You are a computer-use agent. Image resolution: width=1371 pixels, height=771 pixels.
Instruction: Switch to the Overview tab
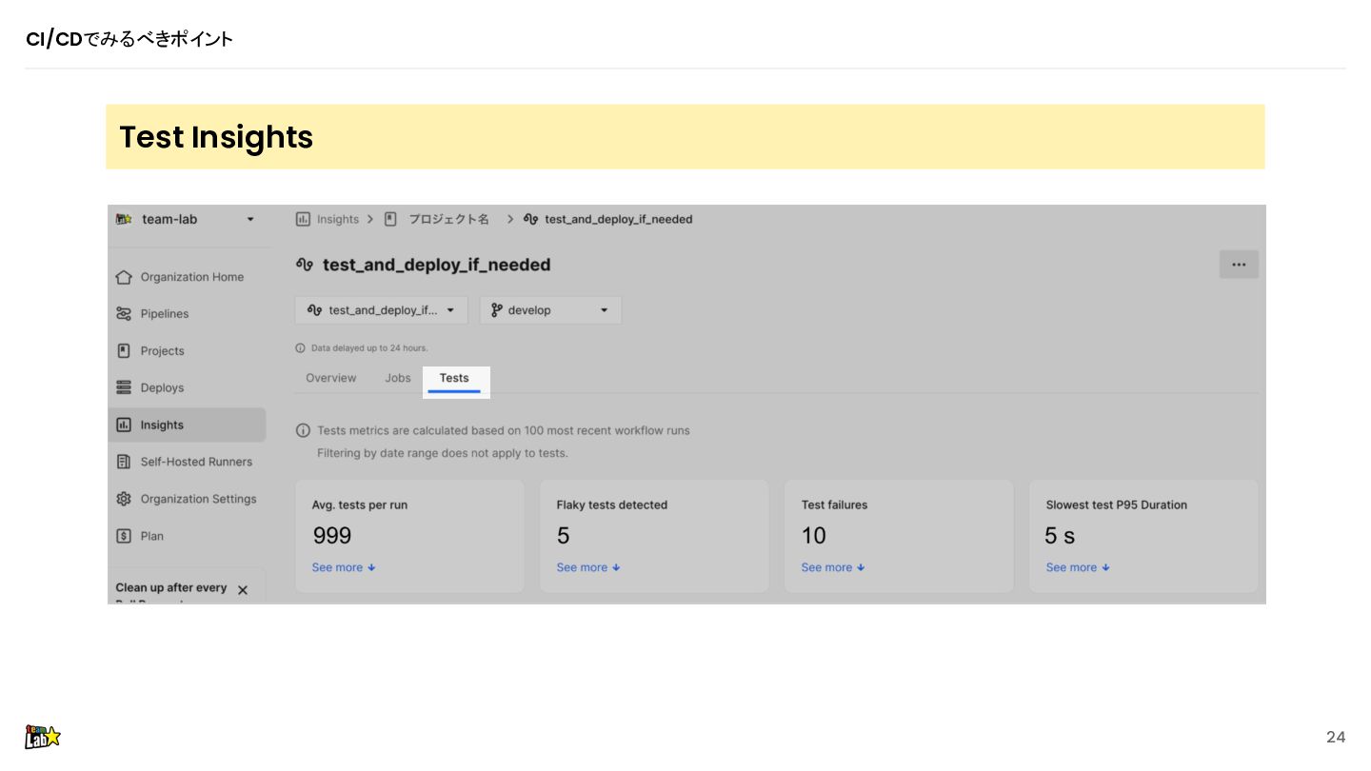[x=331, y=378]
